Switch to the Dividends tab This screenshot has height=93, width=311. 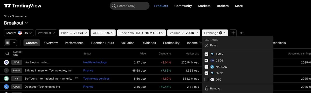point(149,43)
